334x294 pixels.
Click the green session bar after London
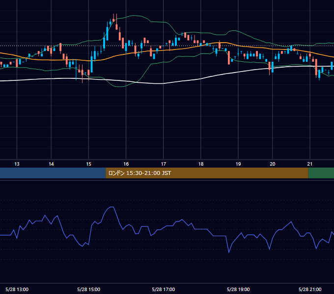(x=321, y=173)
